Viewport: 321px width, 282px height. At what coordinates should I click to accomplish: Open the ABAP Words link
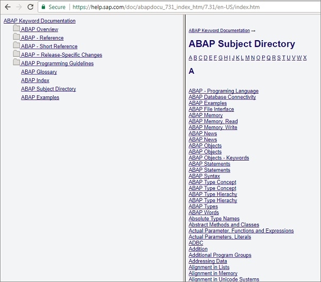click(x=204, y=212)
